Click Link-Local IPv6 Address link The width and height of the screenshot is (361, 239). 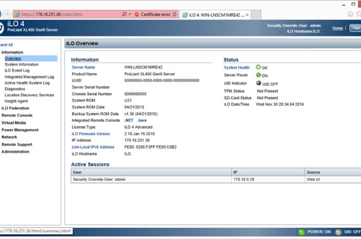coord(93,147)
